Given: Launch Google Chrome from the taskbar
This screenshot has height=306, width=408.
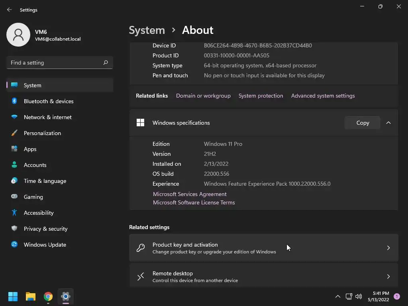Looking at the screenshot, I should (48, 296).
